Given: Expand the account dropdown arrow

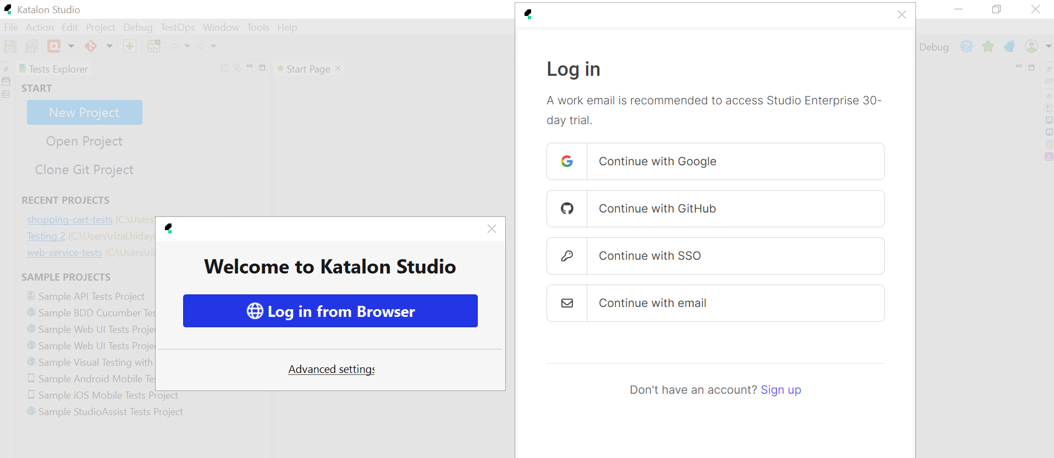Looking at the screenshot, I should pos(1049,46).
